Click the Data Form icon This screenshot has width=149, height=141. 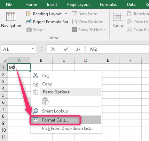pyautogui.click(x=74, y=14)
